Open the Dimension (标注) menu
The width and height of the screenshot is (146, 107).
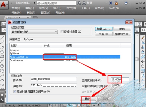(114, 8)
